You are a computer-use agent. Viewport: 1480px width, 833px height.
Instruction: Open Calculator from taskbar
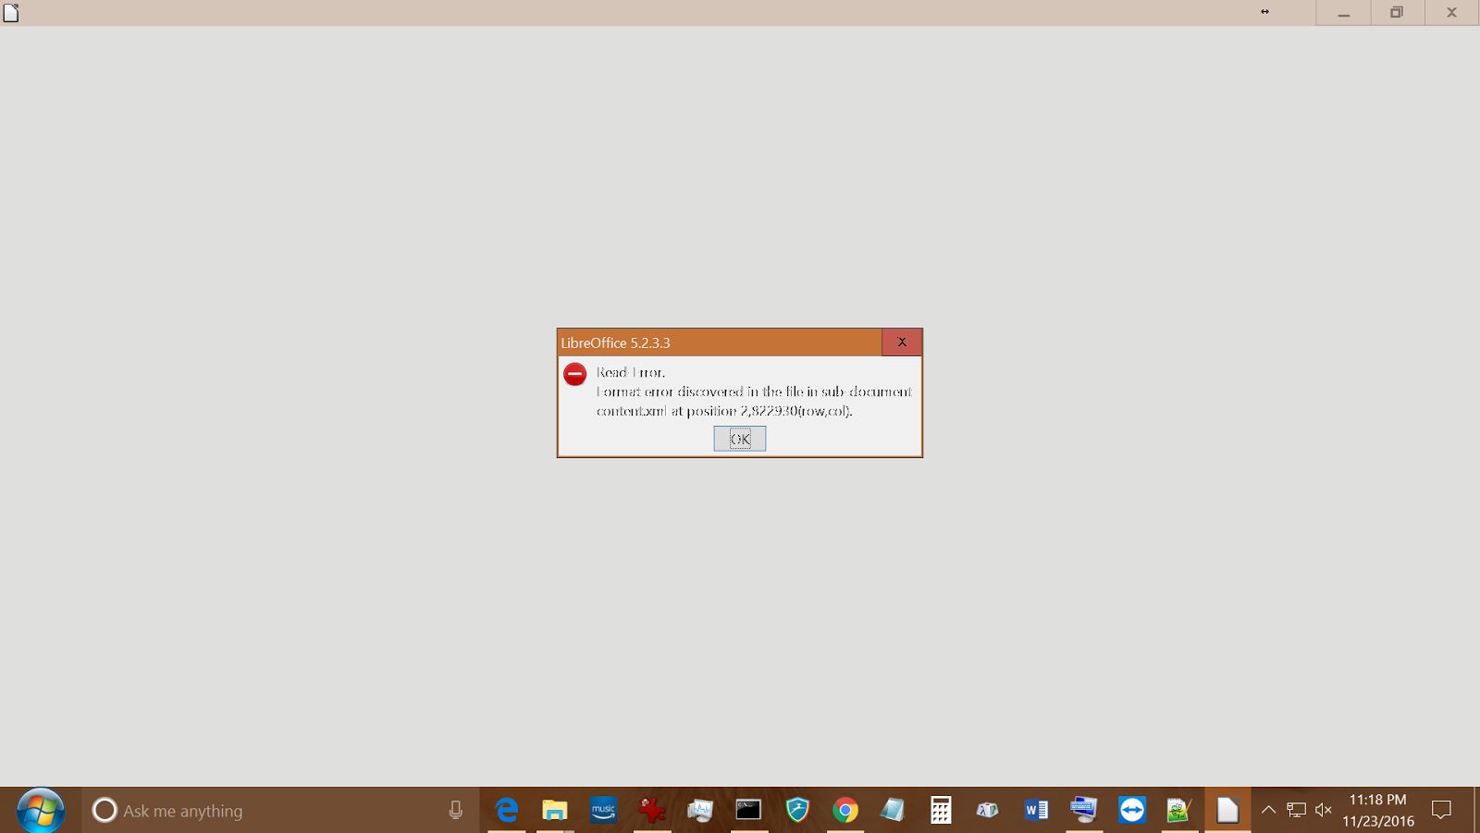tap(941, 811)
